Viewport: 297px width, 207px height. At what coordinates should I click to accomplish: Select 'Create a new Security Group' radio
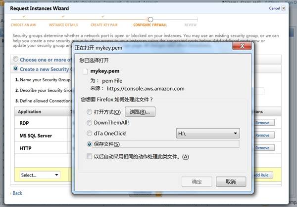[16, 69]
